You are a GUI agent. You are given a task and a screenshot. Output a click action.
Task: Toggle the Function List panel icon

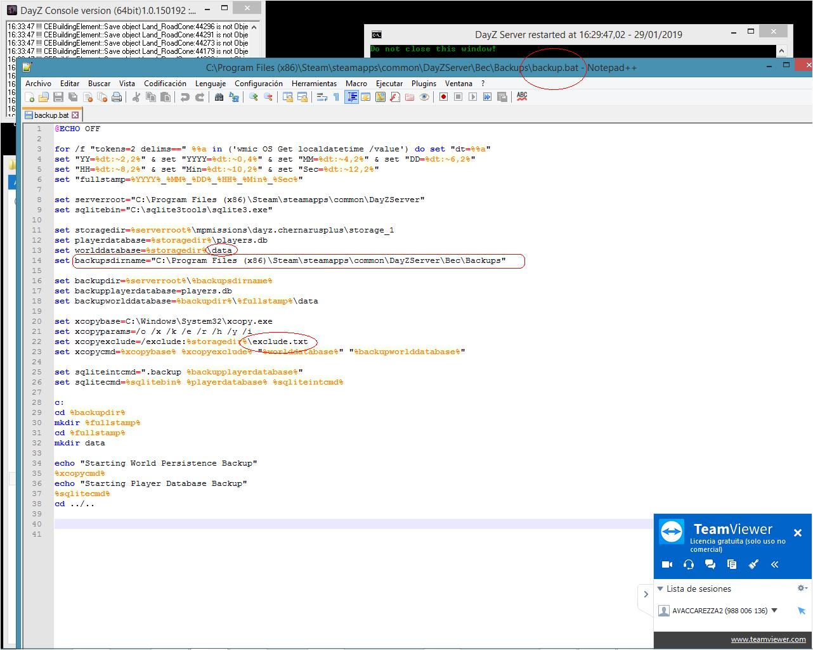[395, 97]
